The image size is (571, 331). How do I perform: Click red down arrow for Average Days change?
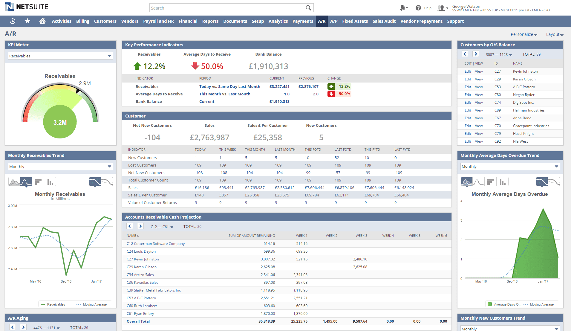point(331,94)
